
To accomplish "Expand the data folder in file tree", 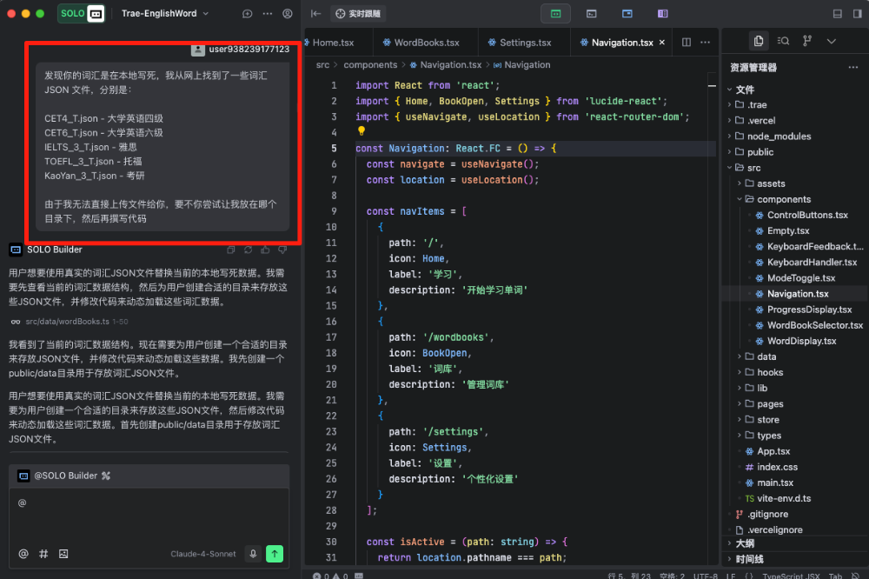I will 766,356.
